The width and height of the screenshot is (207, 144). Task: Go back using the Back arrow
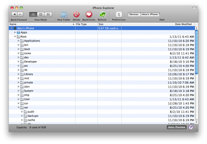pos(14,14)
